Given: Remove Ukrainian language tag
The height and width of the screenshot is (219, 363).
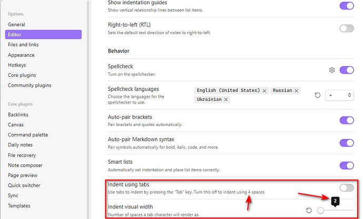Looking at the screenshot, I should pyautogui.click(x=226, y=100).
